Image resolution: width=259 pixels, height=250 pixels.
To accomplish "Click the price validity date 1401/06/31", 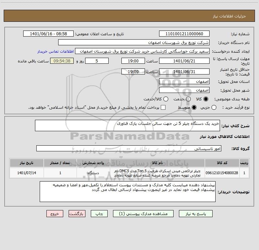I will point(184,71).
